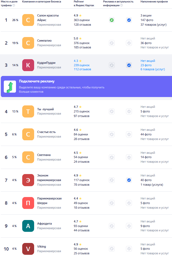Click the grey verification badge in Симпатио row

click(x=129, y=43)
